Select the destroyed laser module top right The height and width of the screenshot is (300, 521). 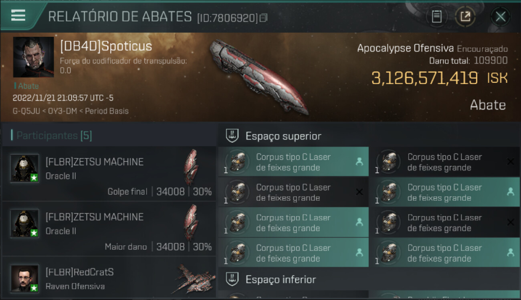point(445,162)
